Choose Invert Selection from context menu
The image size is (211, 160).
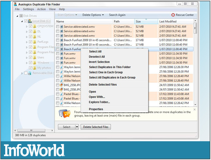coord(99,62)
